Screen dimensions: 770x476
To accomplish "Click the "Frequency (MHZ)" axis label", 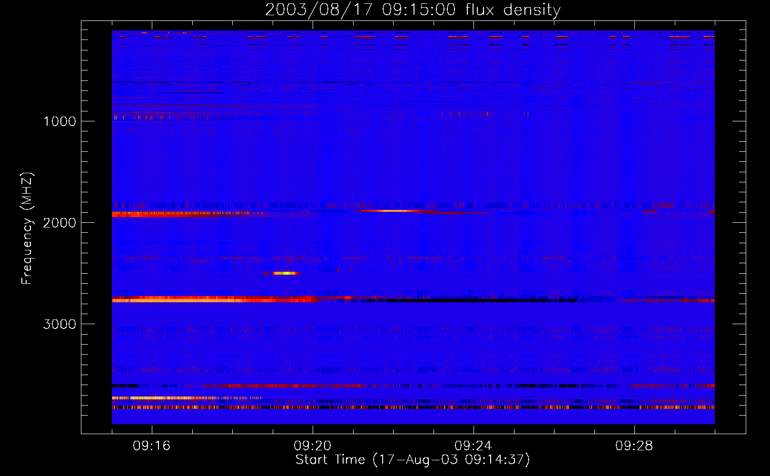I will click(27, 228).
